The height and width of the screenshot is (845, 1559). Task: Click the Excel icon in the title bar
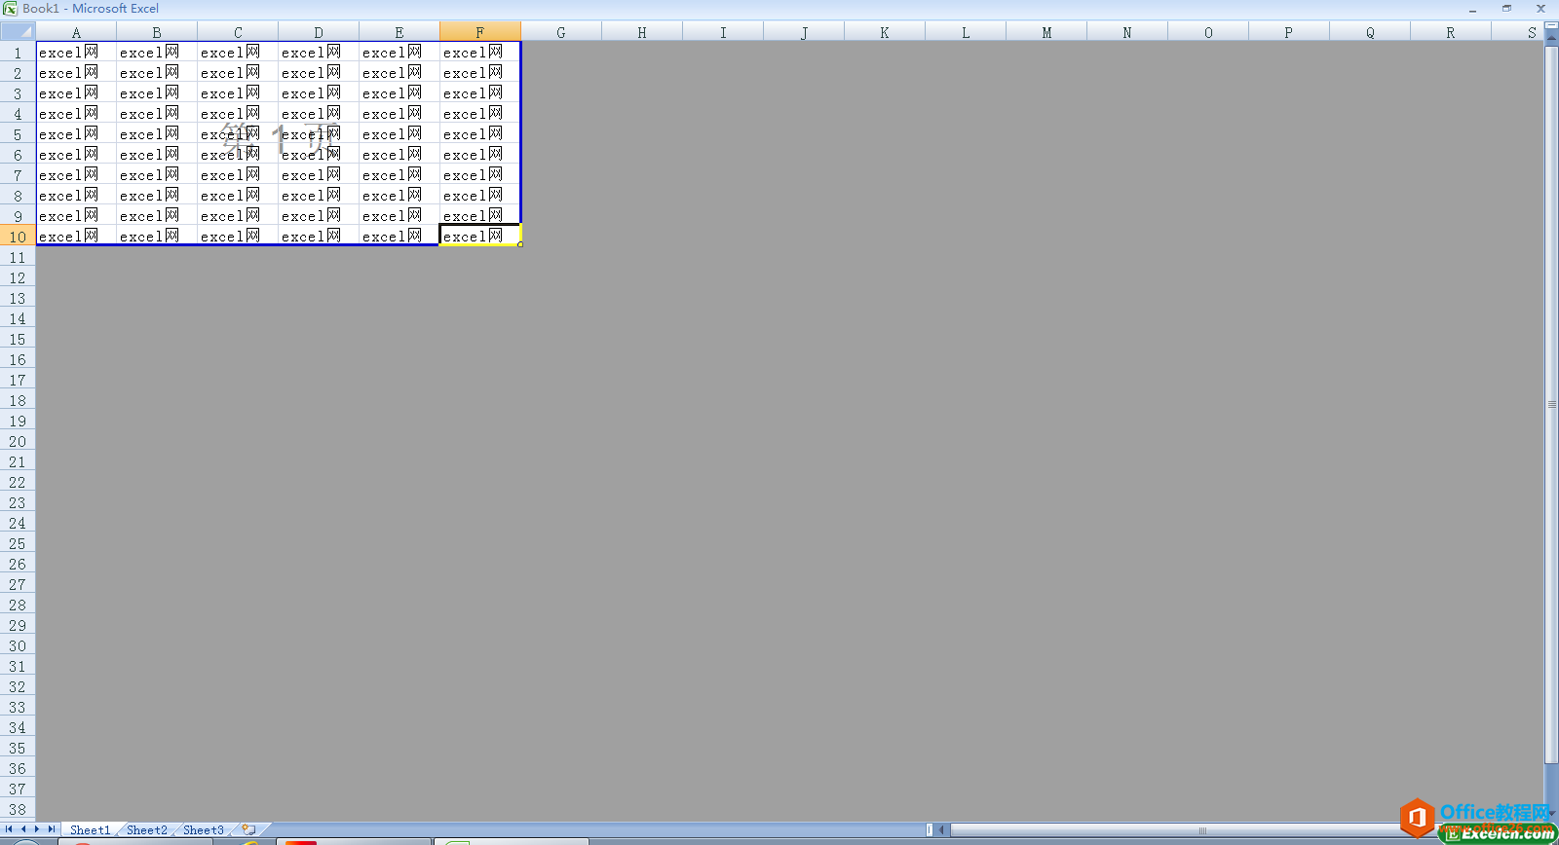(x=10, y=9)
